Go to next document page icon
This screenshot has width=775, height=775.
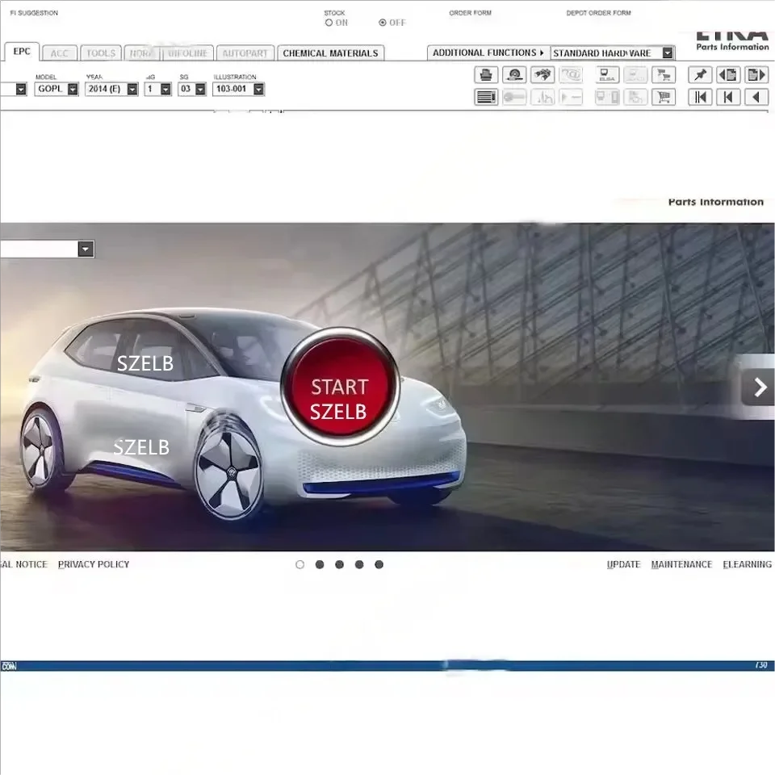(756, 75)
